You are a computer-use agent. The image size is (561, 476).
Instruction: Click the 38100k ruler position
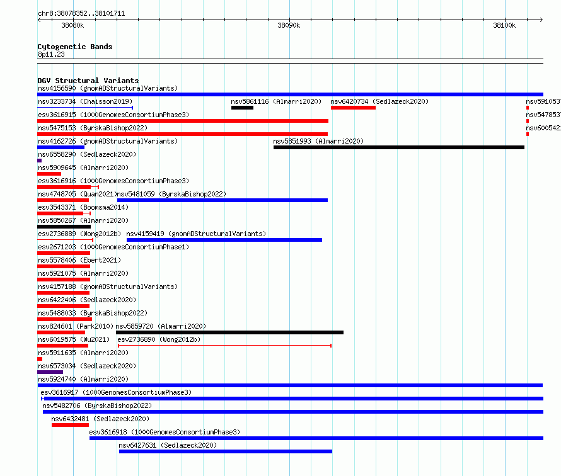504,25
